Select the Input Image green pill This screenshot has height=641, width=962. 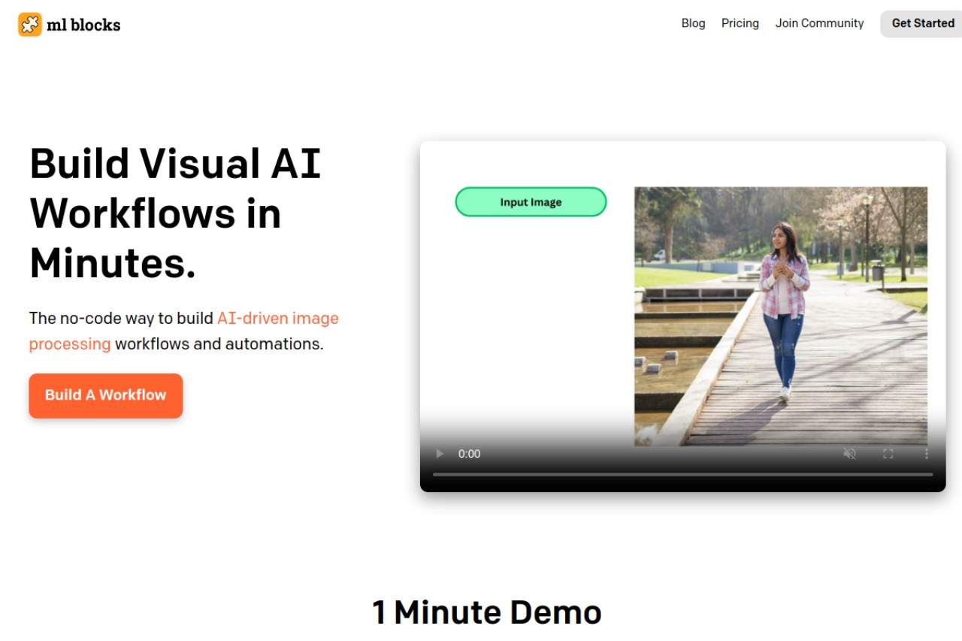click(x=531, y=202)
